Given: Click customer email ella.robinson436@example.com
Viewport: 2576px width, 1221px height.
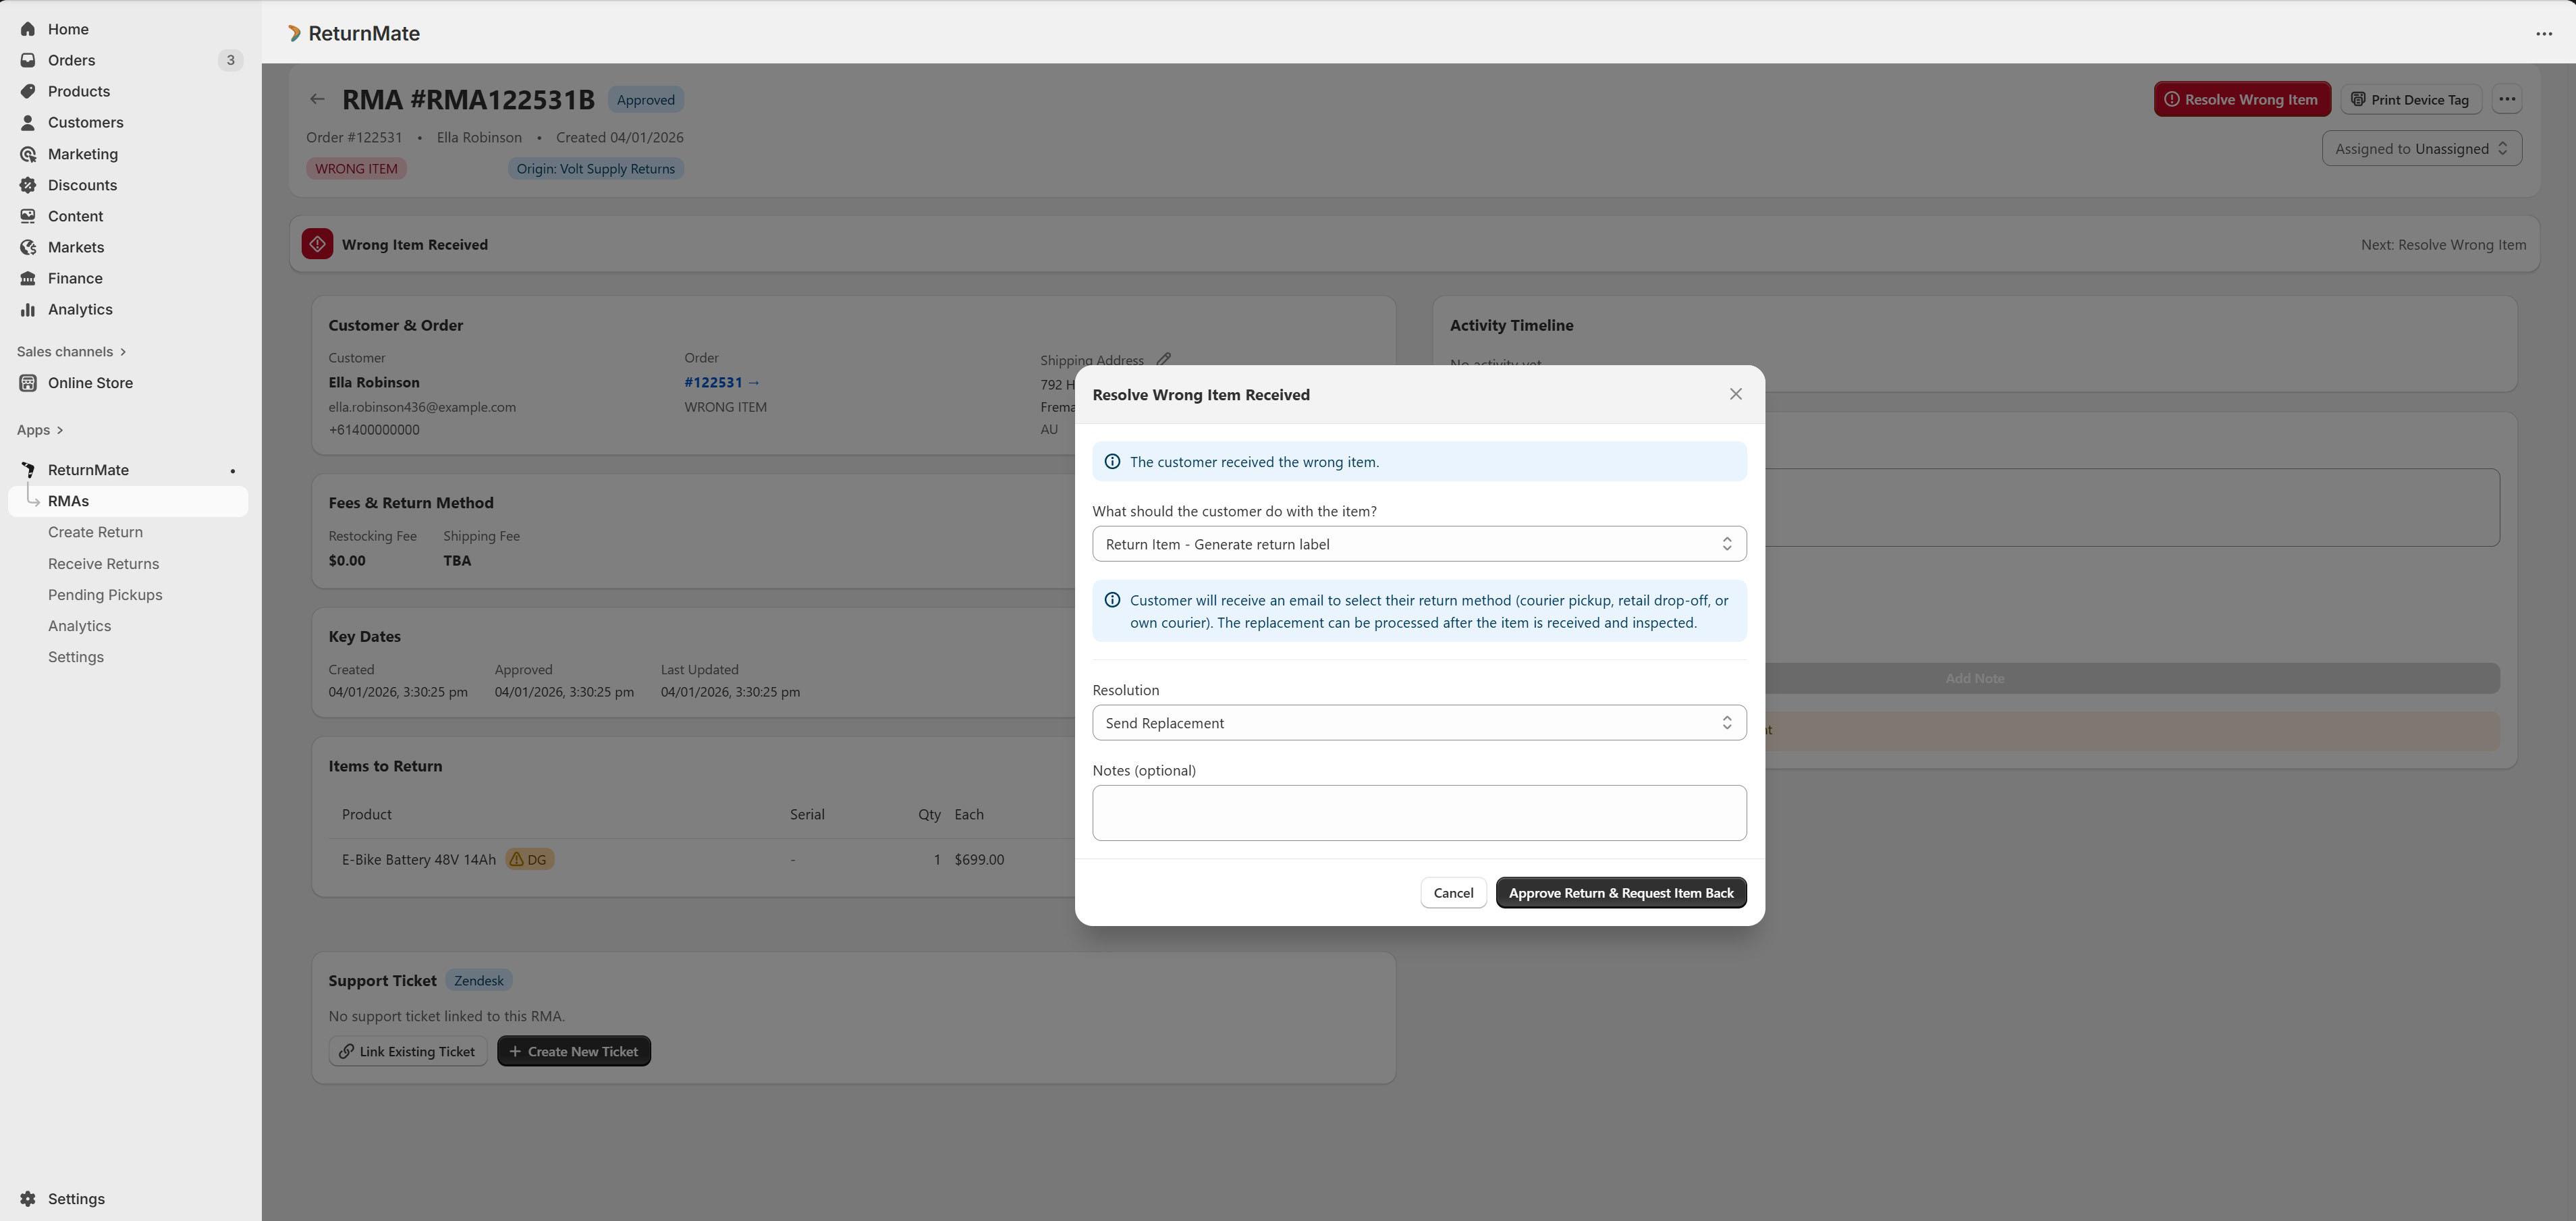Looking at the screenshot, I should tap(422, 407).
